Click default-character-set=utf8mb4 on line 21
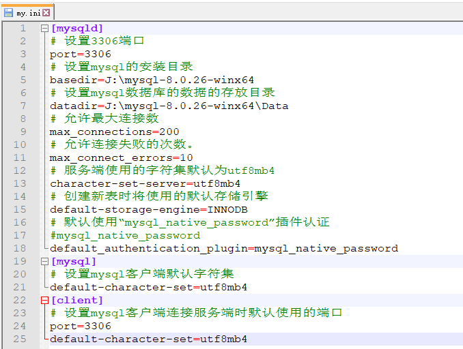Viewport: 463px width, 349px height. 148,288
